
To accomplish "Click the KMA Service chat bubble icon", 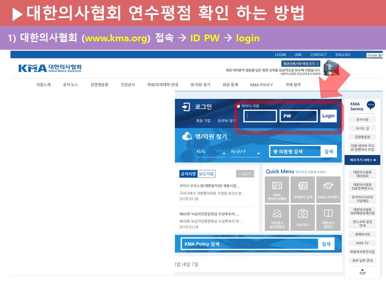I will coord(371,106).
